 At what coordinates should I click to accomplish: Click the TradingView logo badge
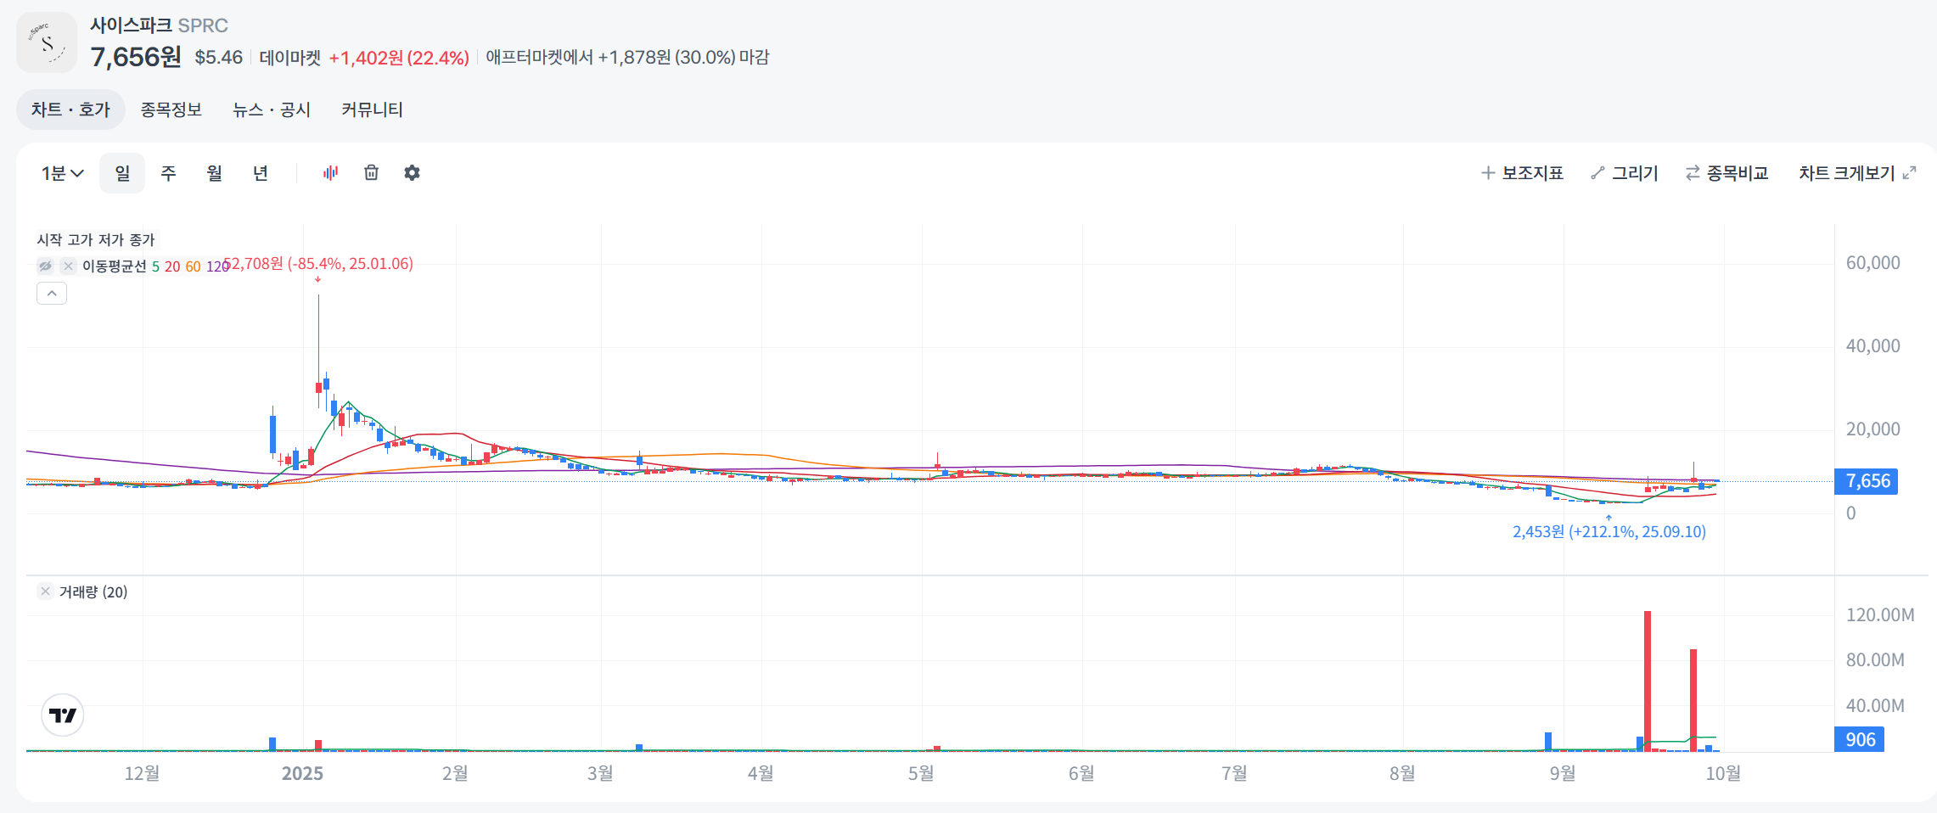click(63, 715)
